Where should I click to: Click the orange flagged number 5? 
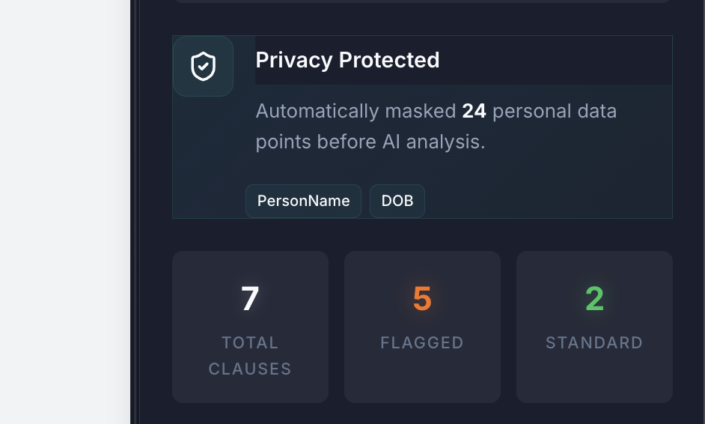(422, 298)
